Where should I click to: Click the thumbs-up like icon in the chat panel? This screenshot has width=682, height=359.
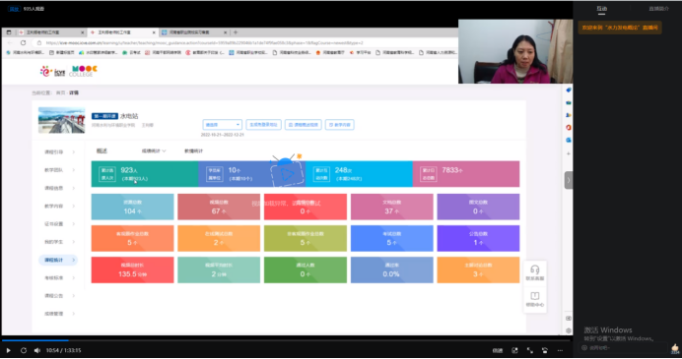674,348
